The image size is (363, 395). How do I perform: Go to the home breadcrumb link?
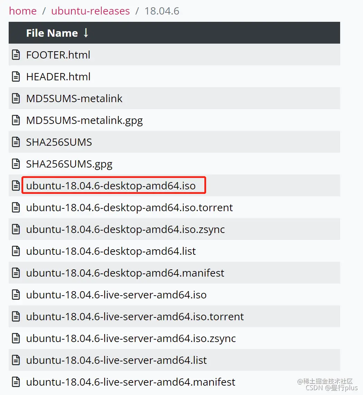23,11
